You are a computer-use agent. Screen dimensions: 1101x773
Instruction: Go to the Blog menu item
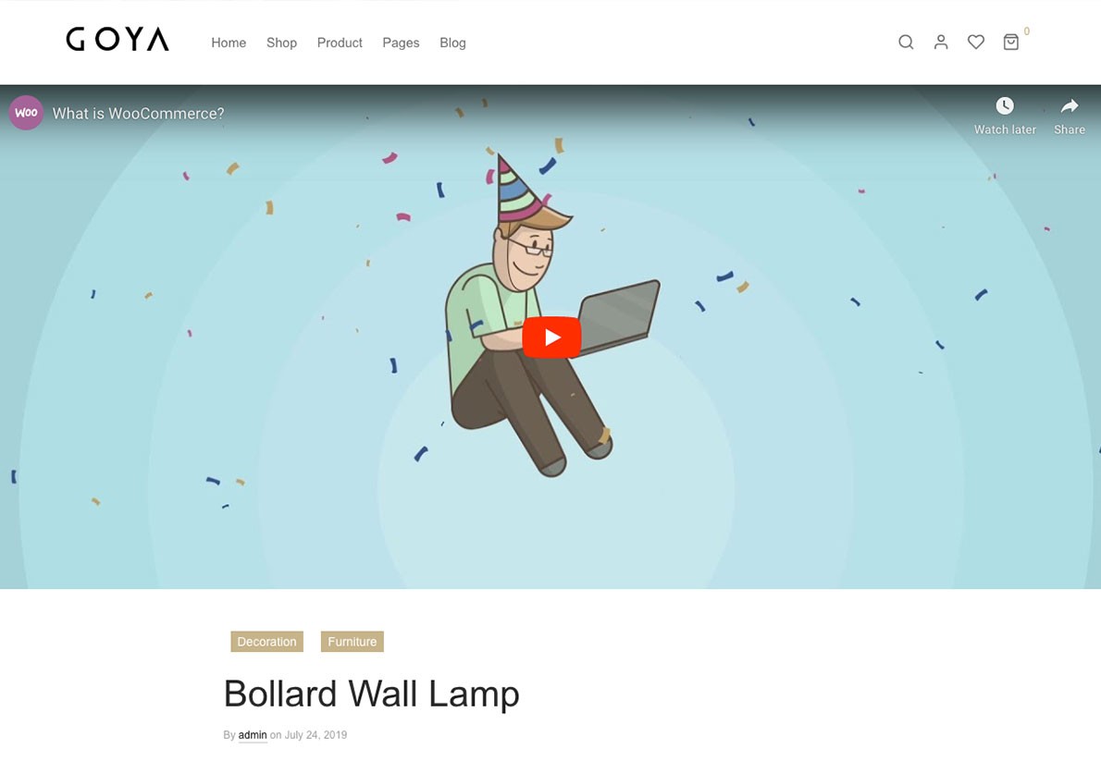click(x=453, y=43)
